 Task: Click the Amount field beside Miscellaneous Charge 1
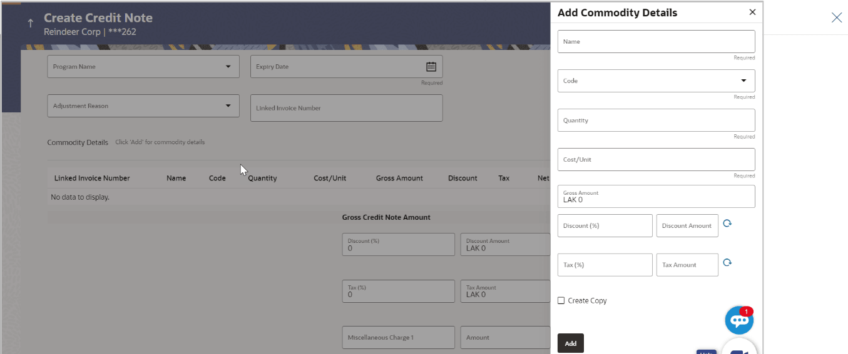[506, 337]
